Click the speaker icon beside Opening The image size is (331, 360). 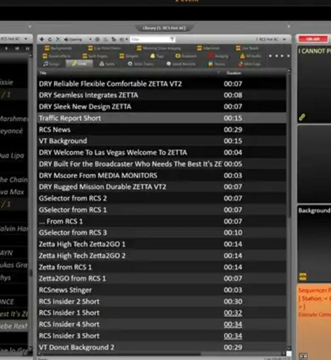click(66, 39)
